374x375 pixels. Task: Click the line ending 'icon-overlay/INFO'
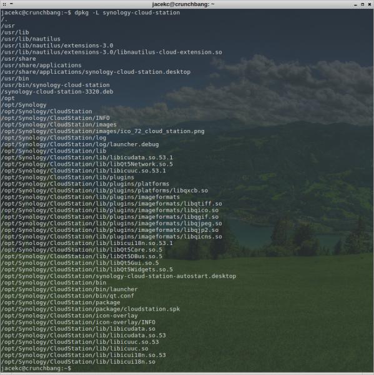coord(78,322)
